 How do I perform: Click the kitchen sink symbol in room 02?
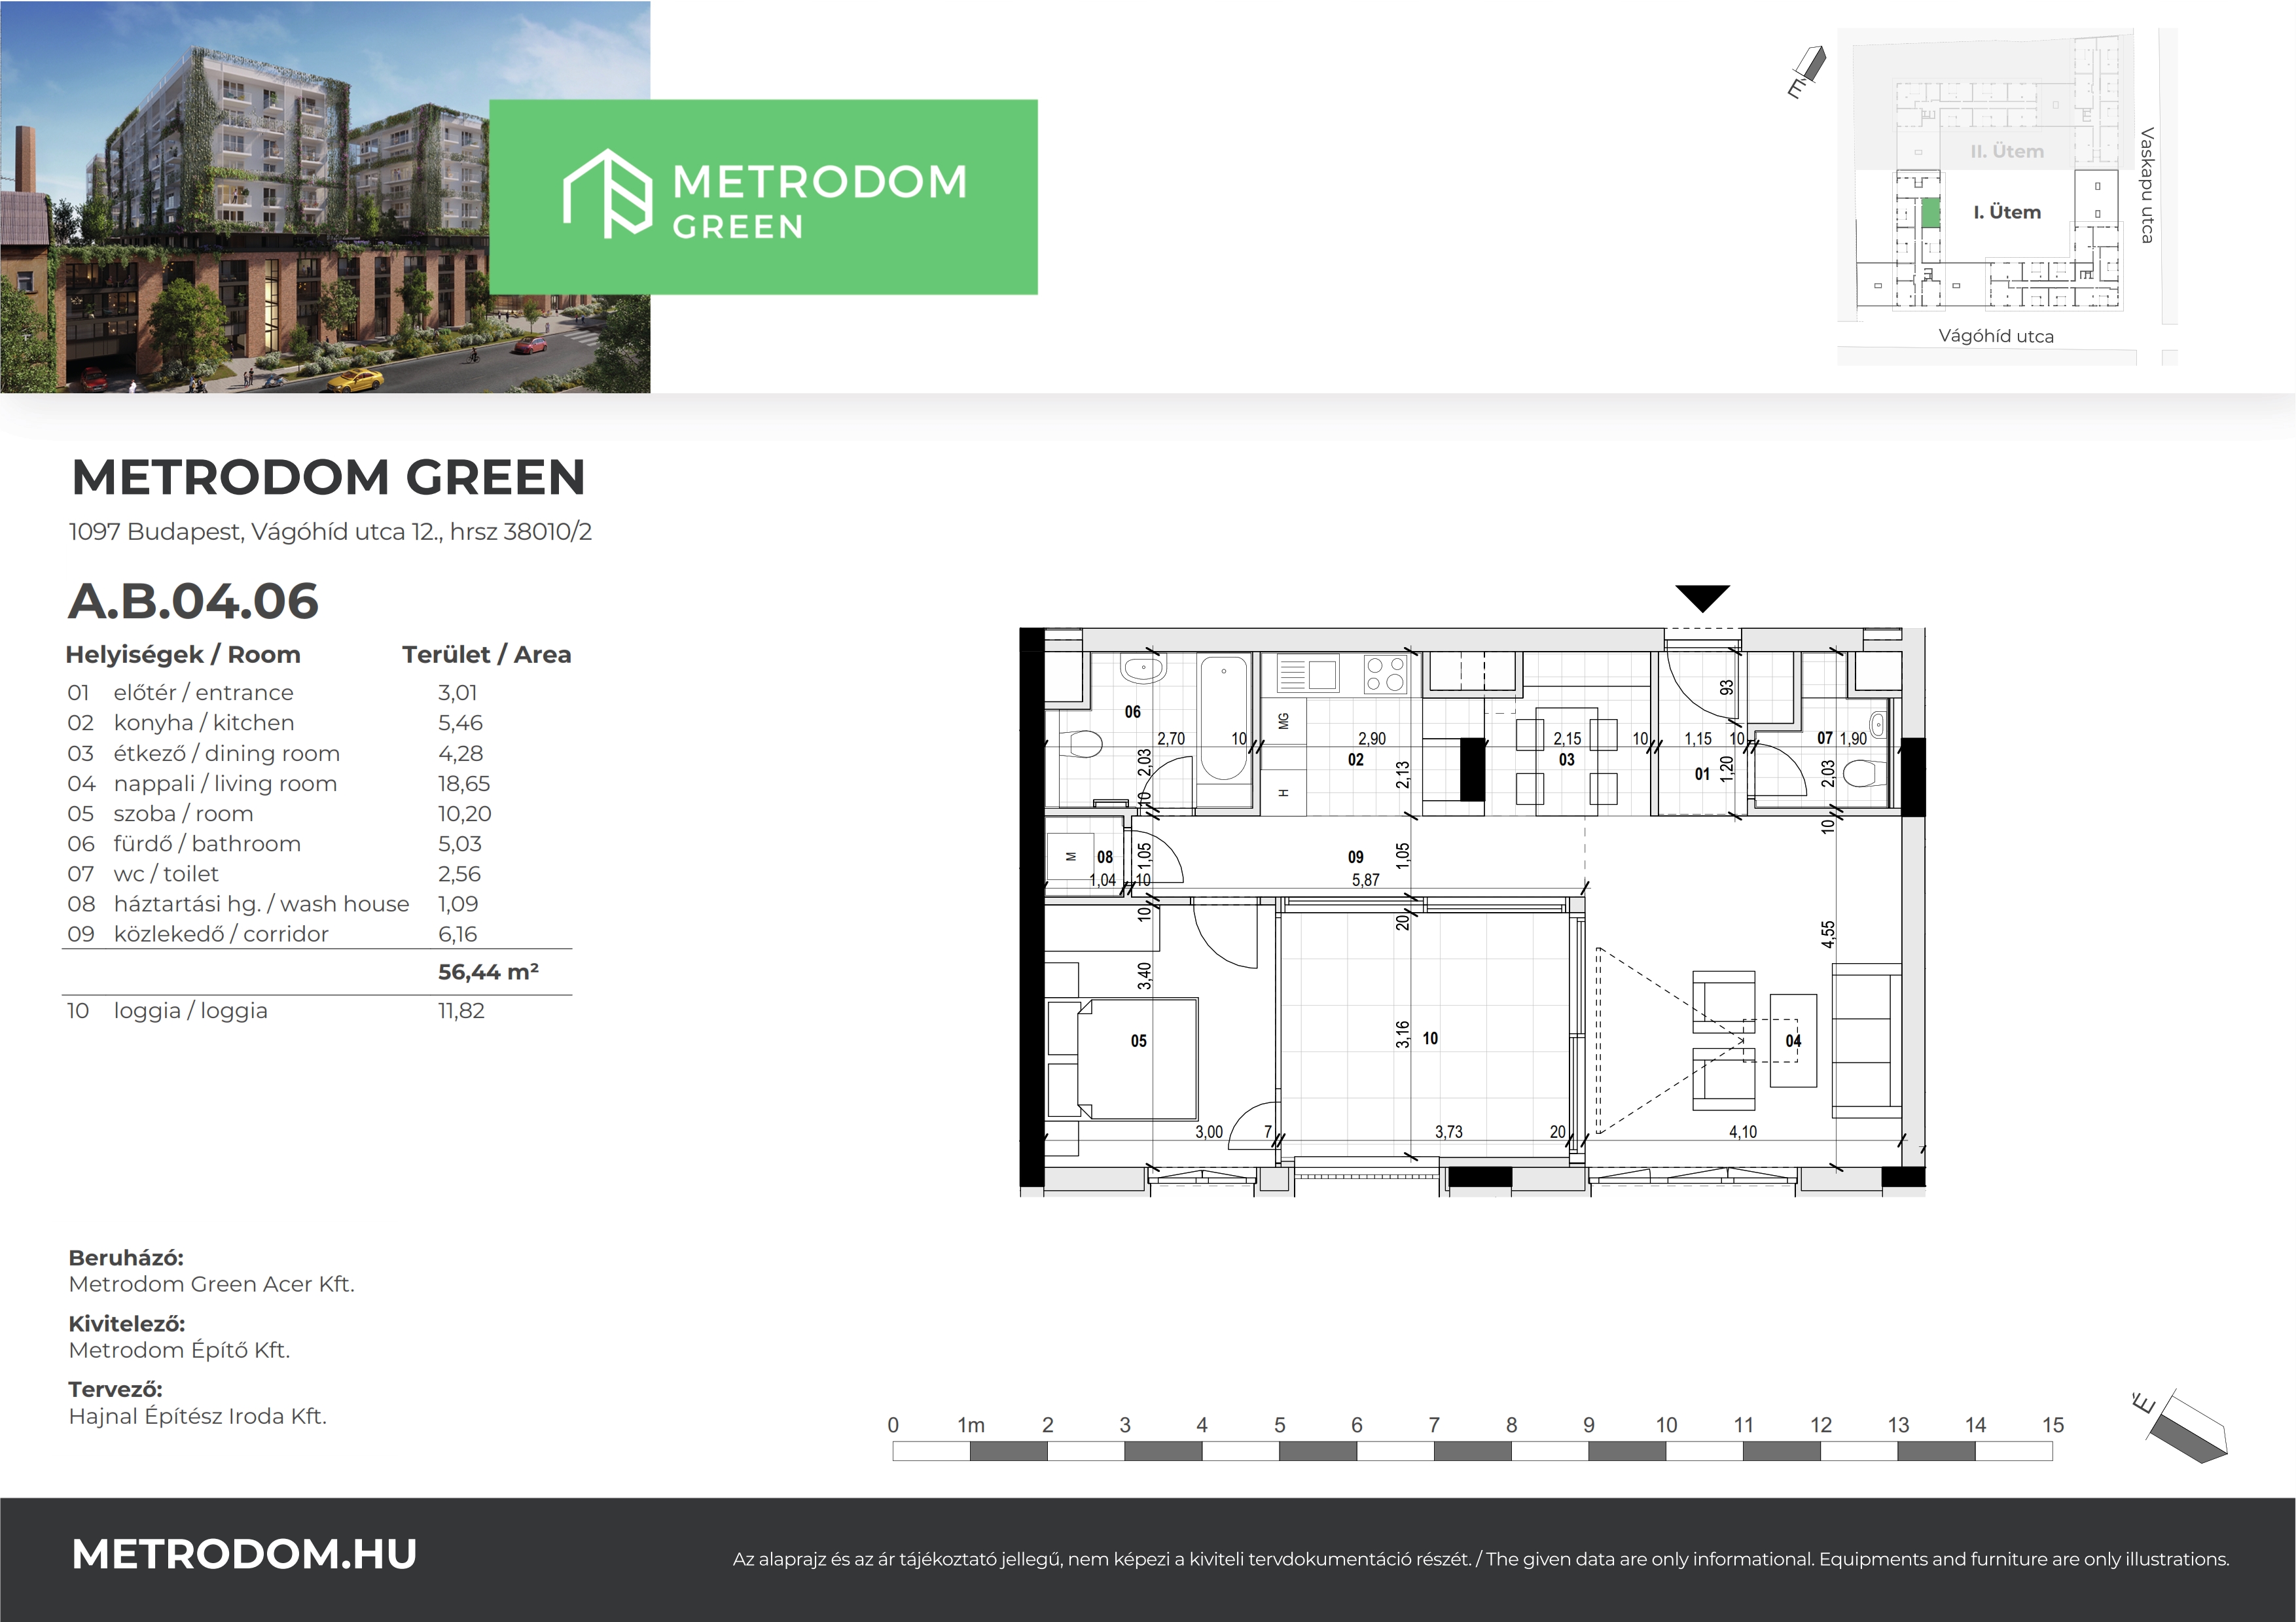[x=1308, y=675]
